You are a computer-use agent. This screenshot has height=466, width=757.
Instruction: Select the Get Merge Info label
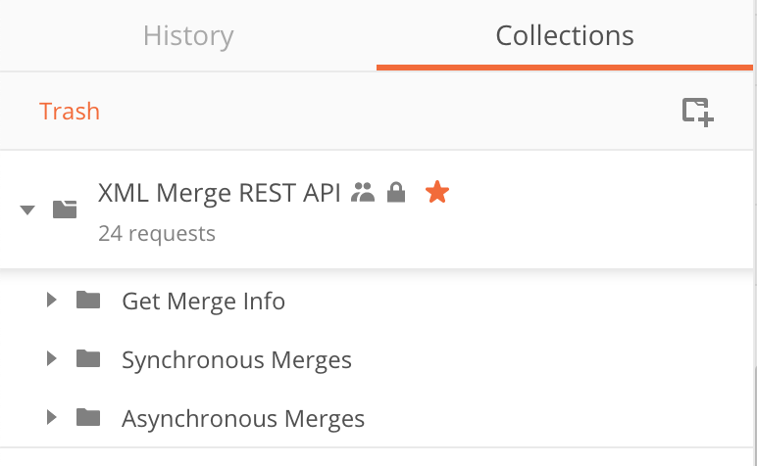click(x=203, y=302)
